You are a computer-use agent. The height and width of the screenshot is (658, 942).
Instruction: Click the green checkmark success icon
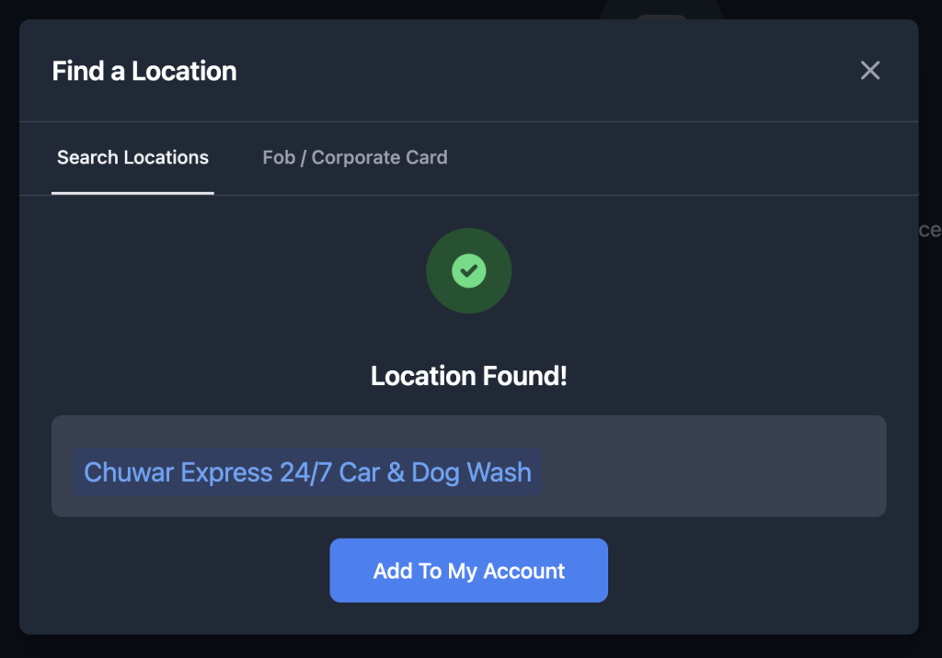(x=469, y=270)
